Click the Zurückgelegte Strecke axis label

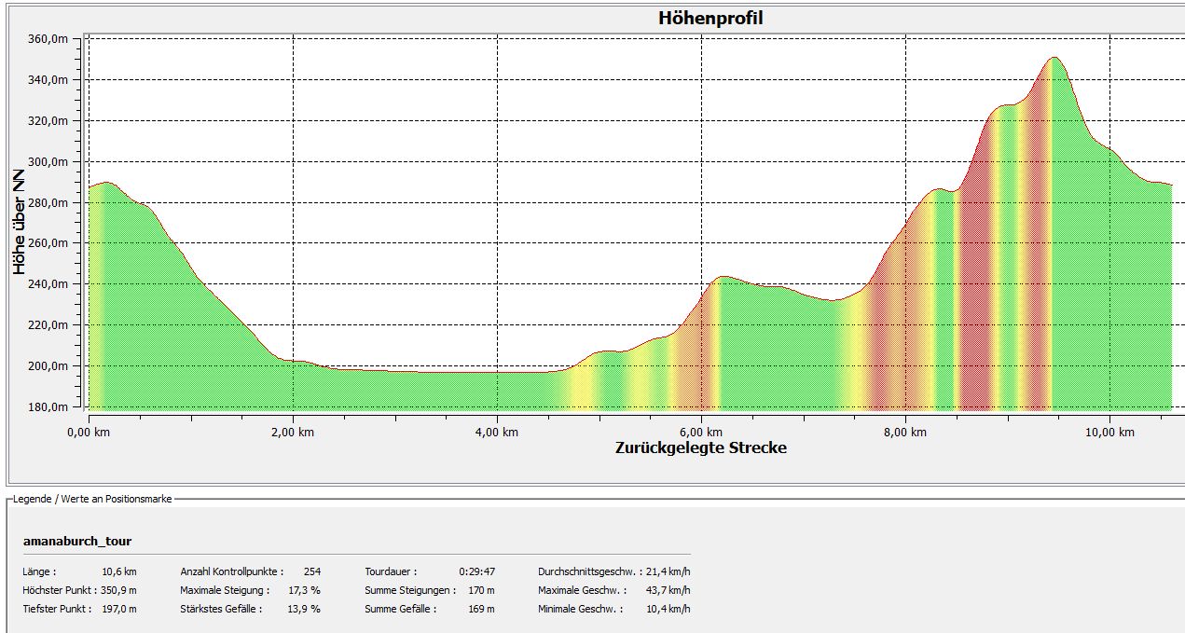pyautogui.click(x=700, y=447)
